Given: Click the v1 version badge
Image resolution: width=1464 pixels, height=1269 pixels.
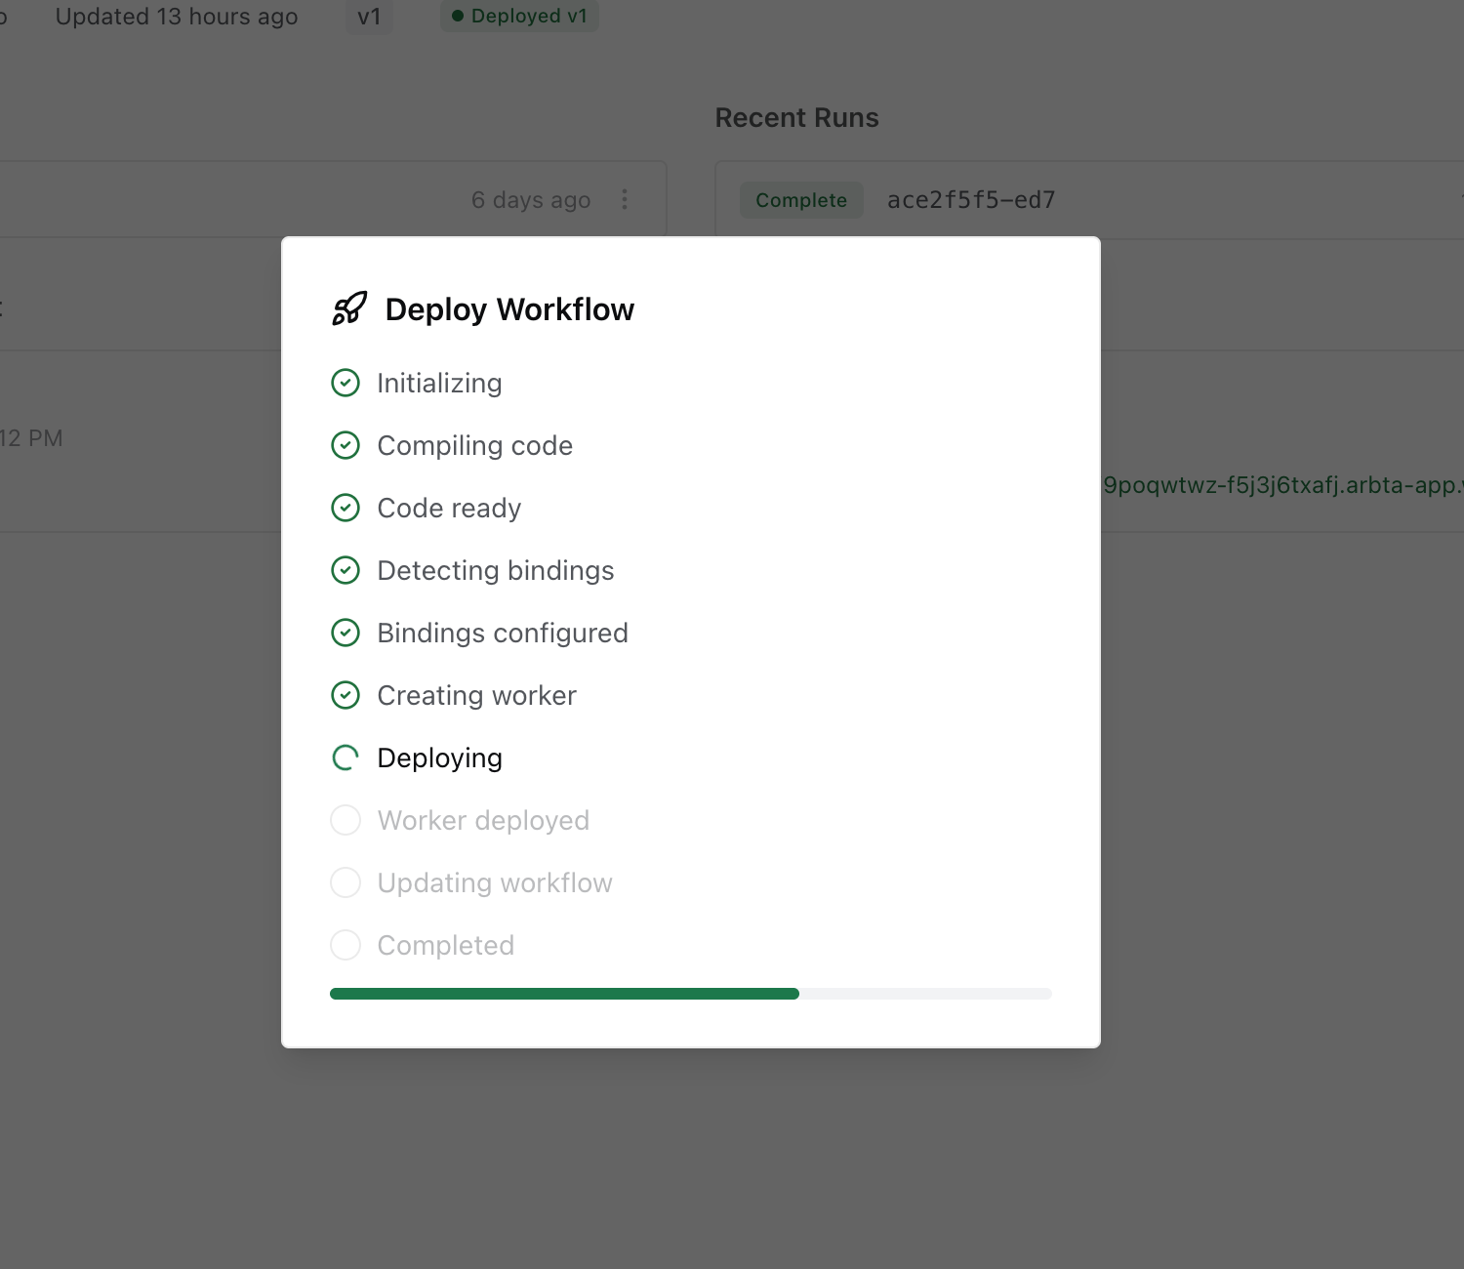Looking at the screenshot, I should tap(369, 17).
